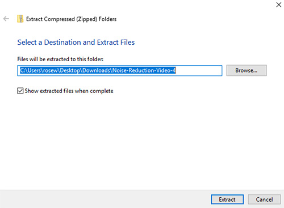The height and width of the screenshot is (208, 284).
Task: Click the 'Noise-Reduction-Video-4' part of the path
Action: click(x=144, y=70)
